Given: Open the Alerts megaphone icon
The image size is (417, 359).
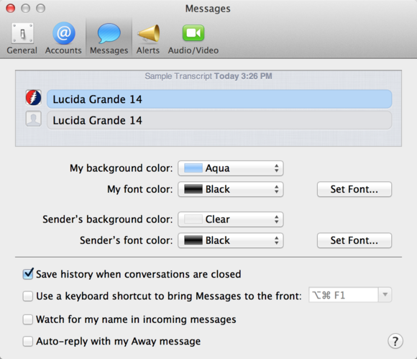Looking at the screenshot, I should 148,34.
